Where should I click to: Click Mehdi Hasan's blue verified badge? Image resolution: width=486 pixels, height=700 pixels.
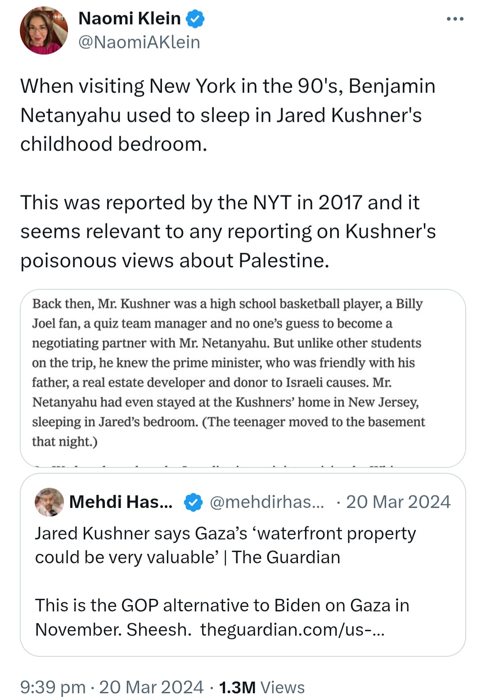[x=193, y=503]
